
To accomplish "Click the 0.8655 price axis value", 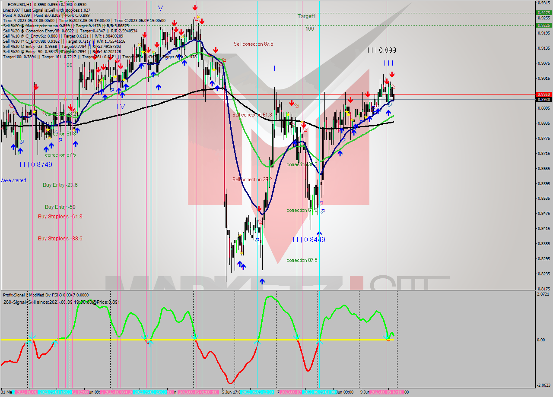I will pyautogui.click(x=543, y=169).
